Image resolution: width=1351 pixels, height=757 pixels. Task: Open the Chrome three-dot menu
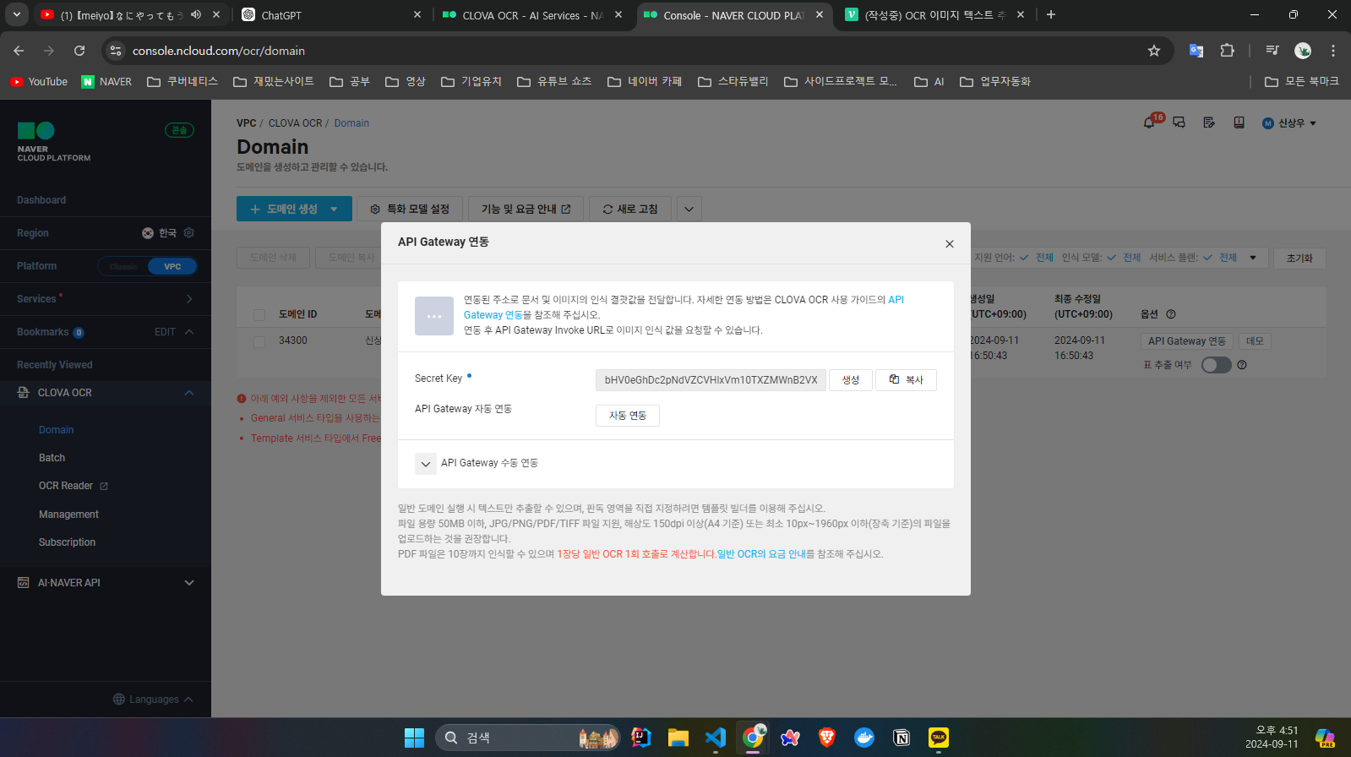click(x=1333, y=51)
